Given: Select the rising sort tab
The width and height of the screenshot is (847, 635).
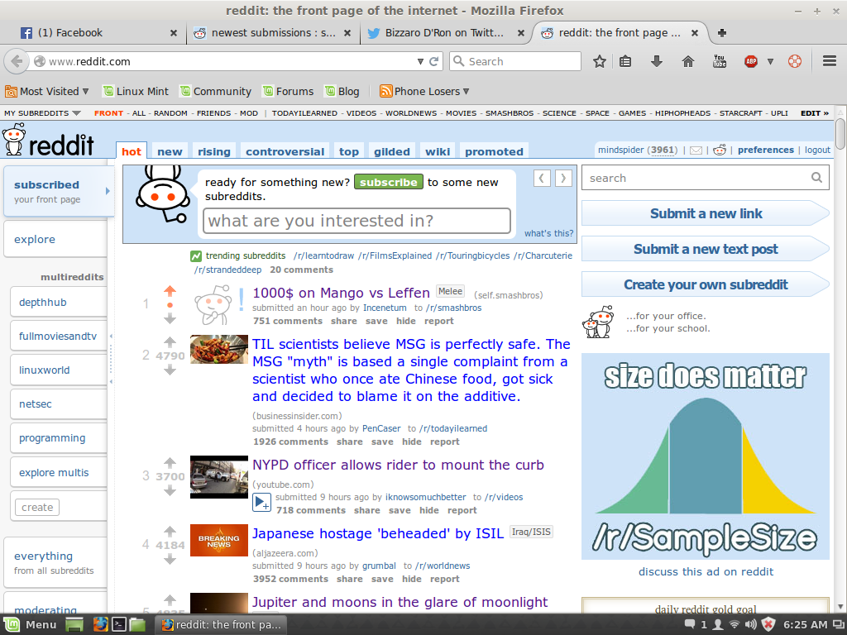Looking at the screenshot, I should tap(214, 152).
